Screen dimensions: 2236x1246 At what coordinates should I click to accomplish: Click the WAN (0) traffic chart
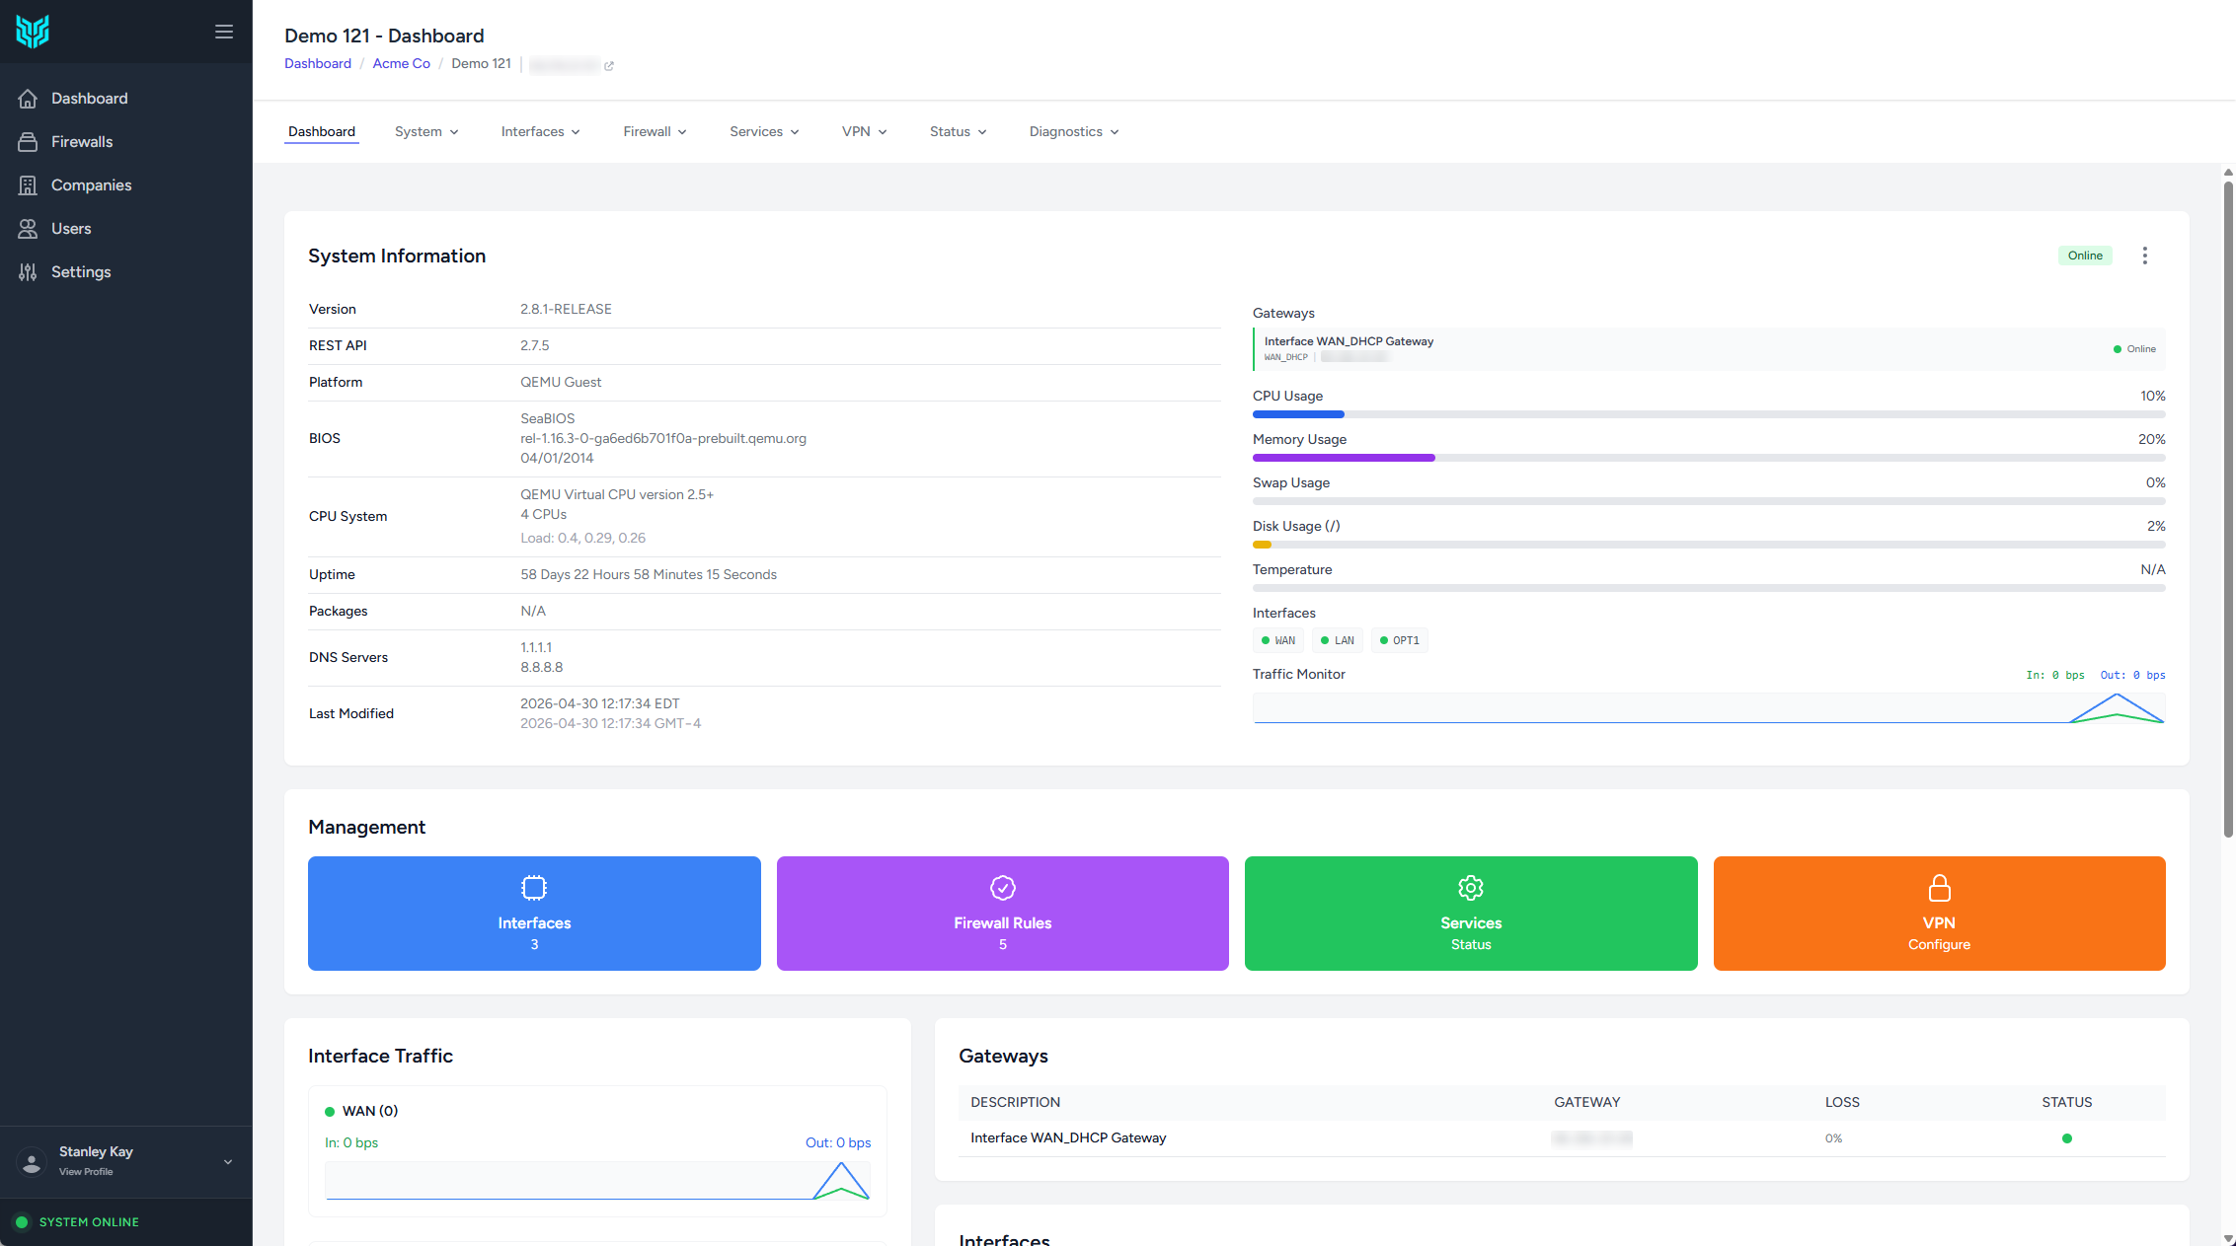click(597, 1181)
